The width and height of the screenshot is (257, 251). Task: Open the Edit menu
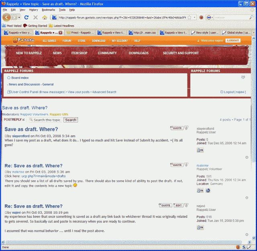(13, 10)
